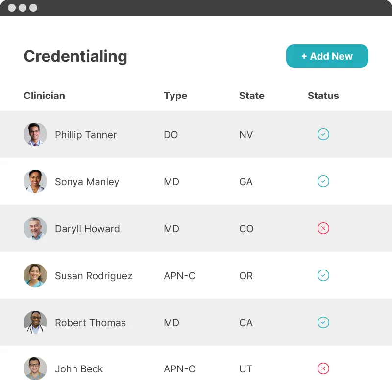Click Robert Thomas's approved status checkmark
The image size is (392, 392).
click(323, 322)
